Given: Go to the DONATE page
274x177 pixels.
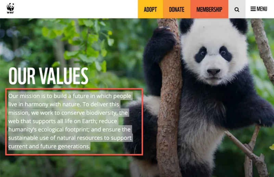Looking at the screenshot, I should [177, 9].
